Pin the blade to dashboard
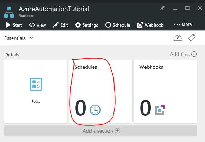This screenshot has height=142, width=205. pos(162,8)
